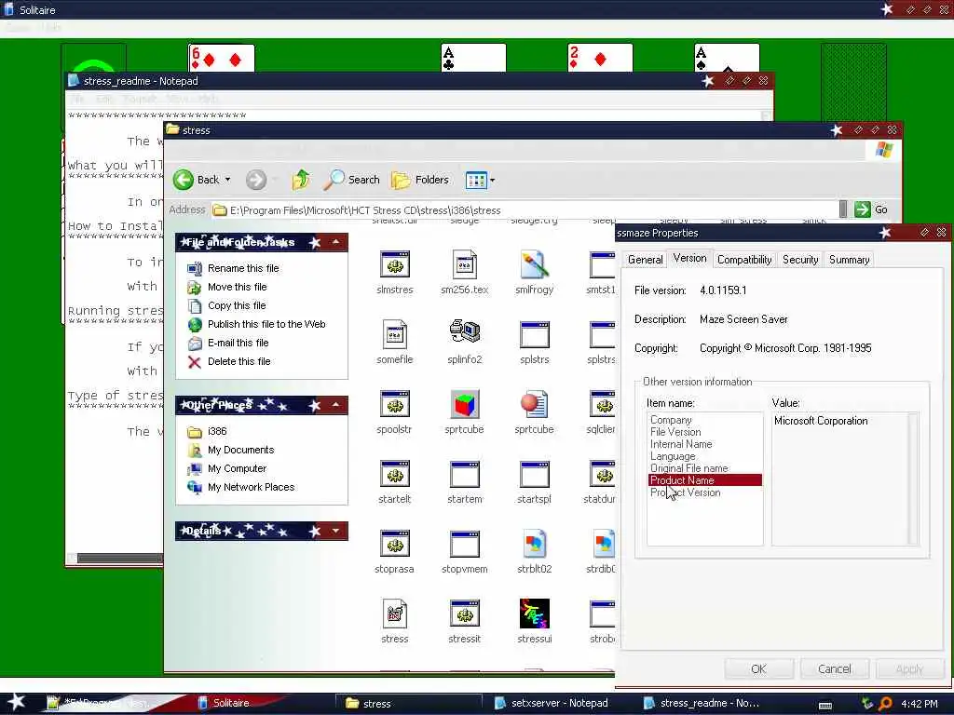Select the sprtcube cube icon

[464, 404]
